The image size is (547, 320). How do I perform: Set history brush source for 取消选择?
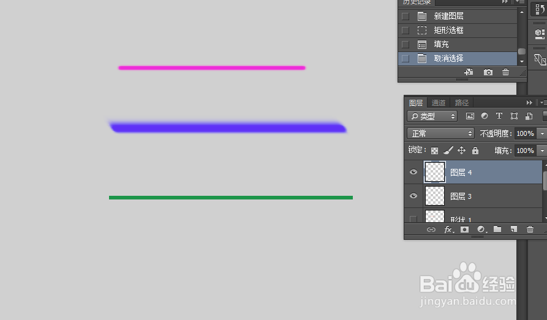click(x=406, y=59)
